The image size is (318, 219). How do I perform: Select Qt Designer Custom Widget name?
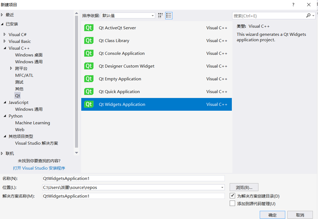(x=126, y=66)
